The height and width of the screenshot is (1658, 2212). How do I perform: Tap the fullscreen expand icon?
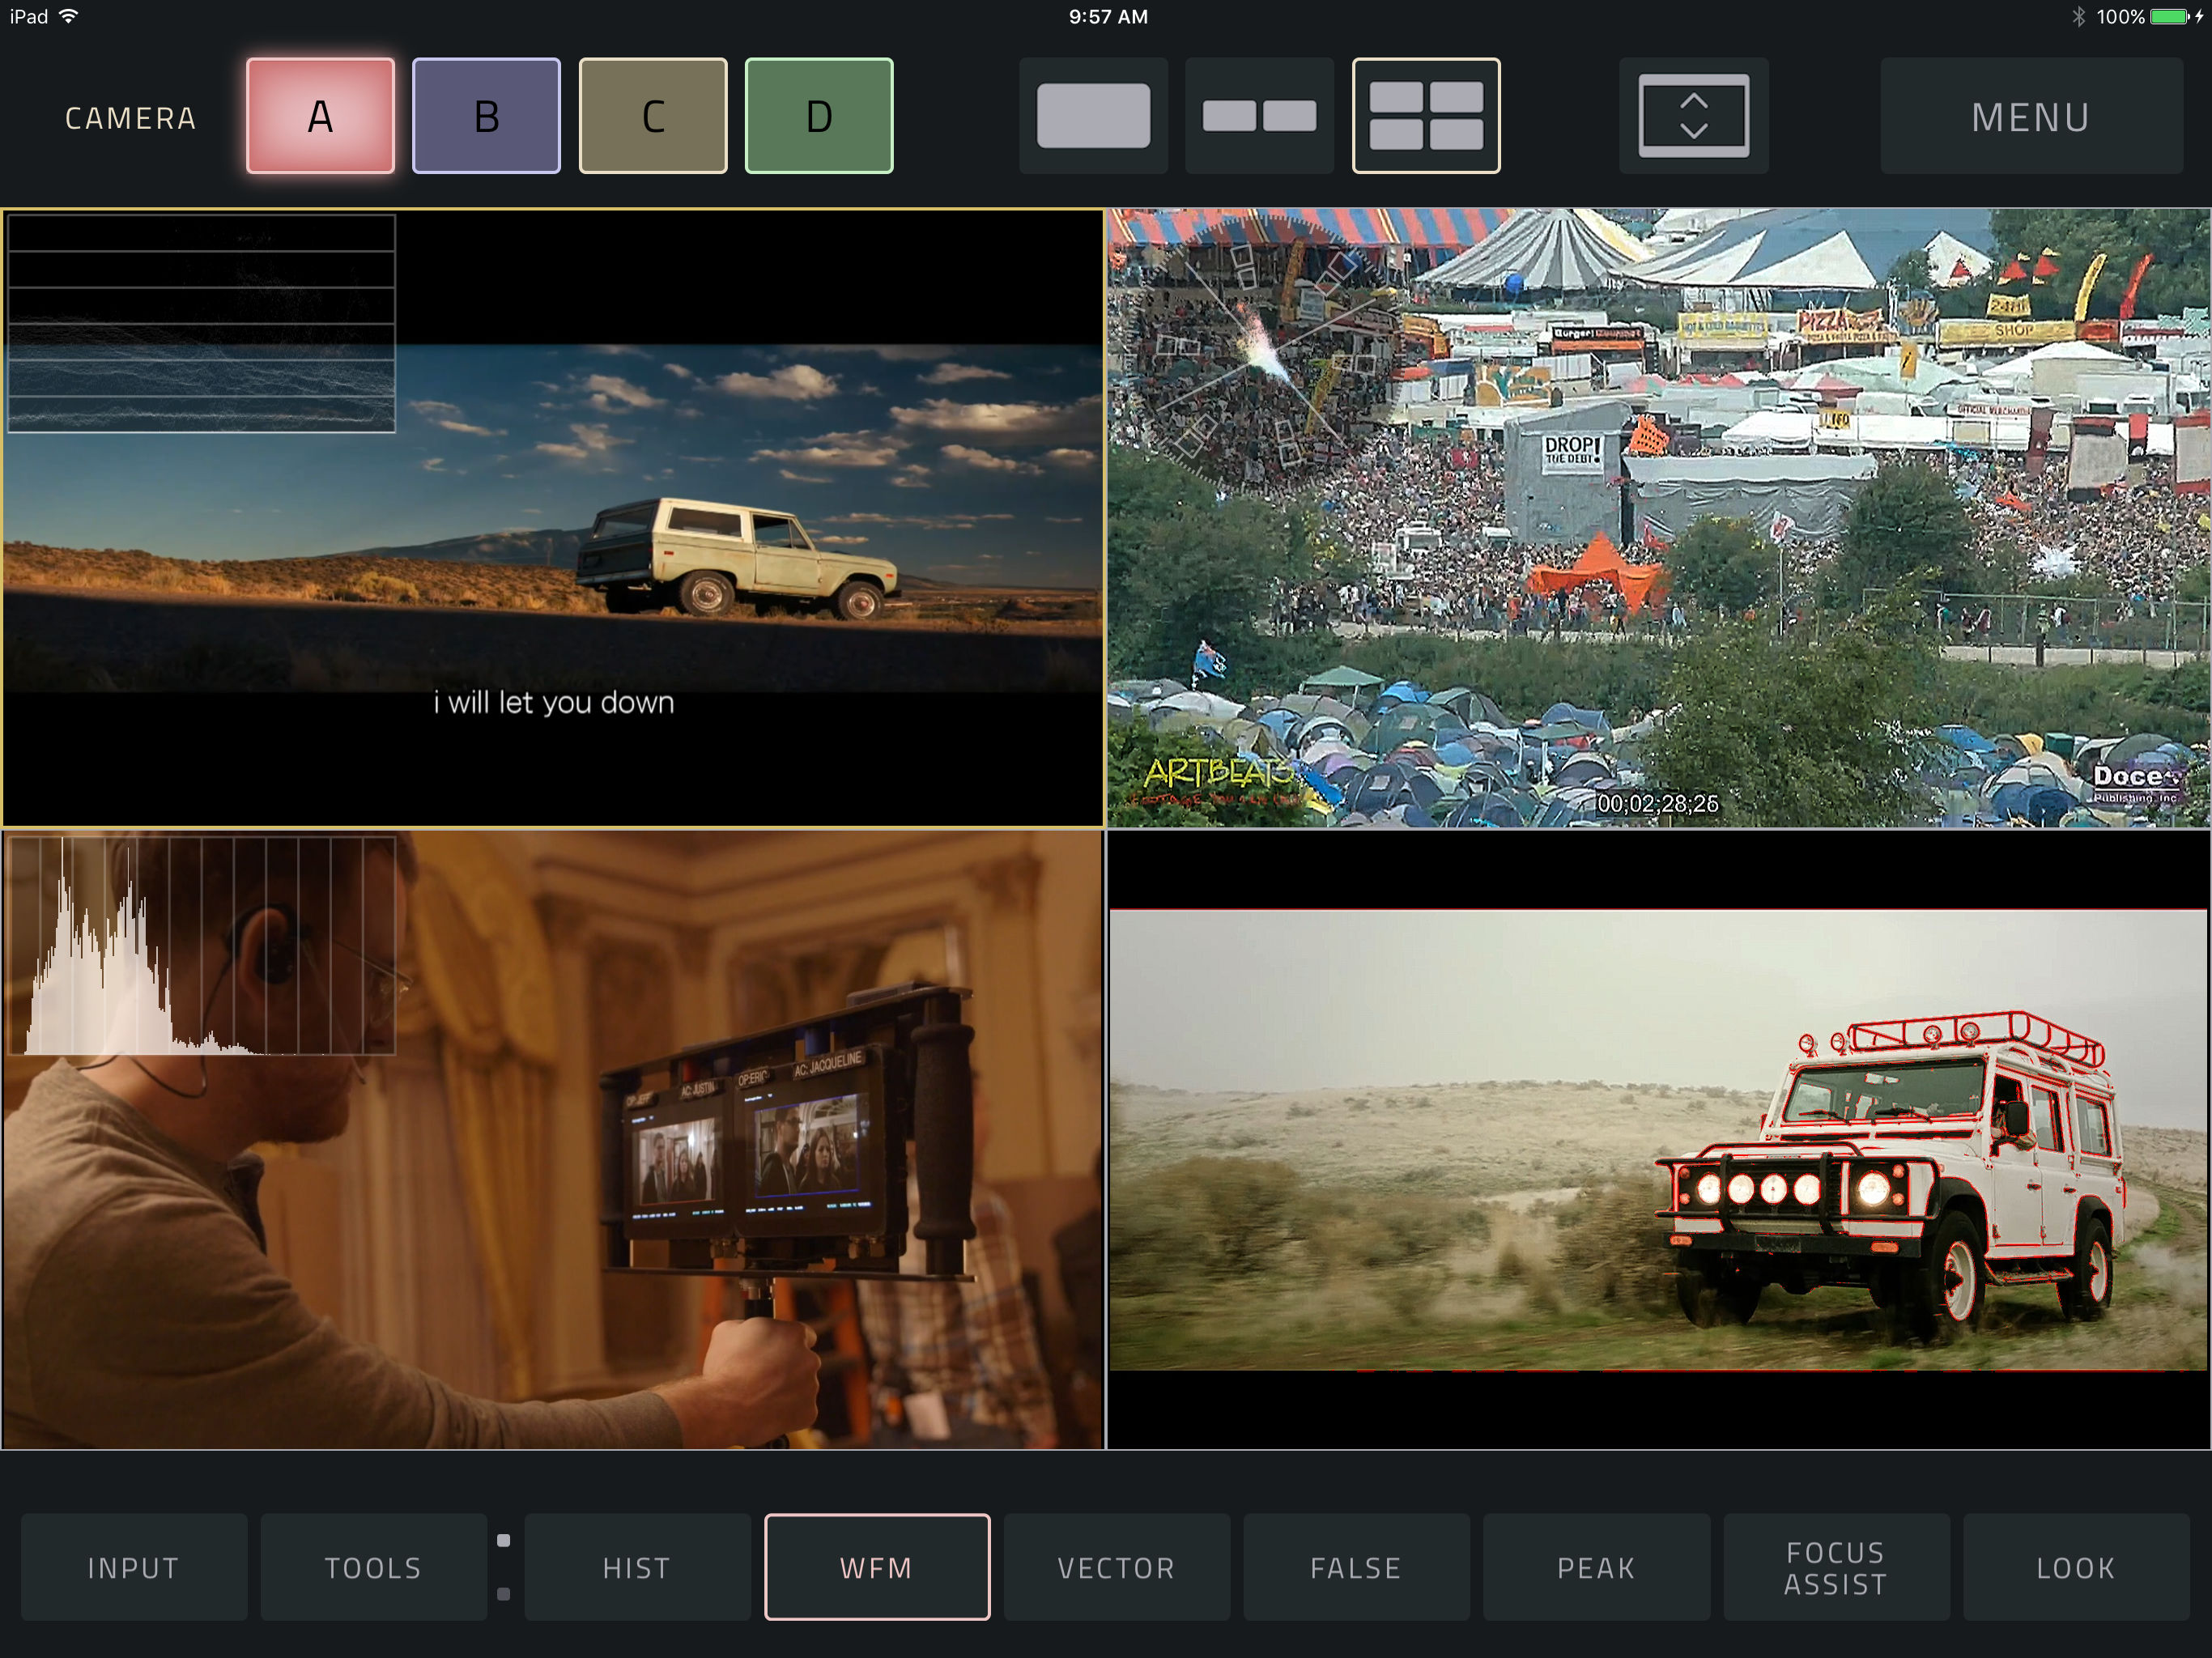[x=1694, y=116]
